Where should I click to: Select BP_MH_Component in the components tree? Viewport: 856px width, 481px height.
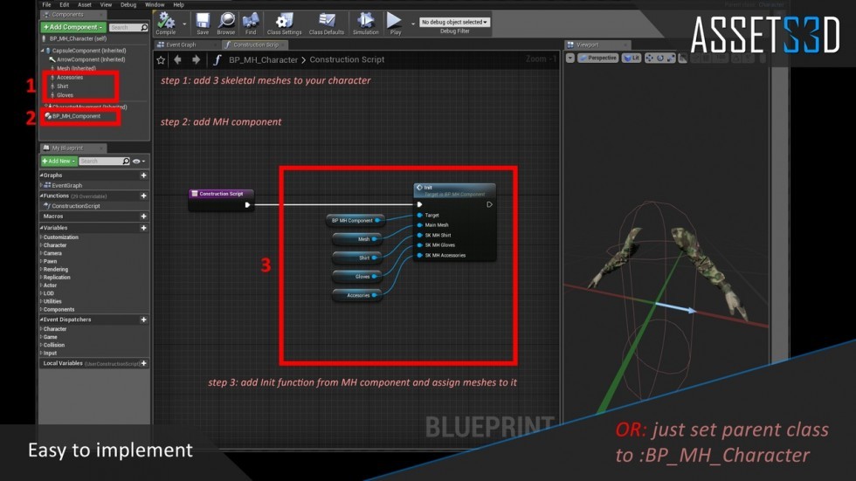76,116
